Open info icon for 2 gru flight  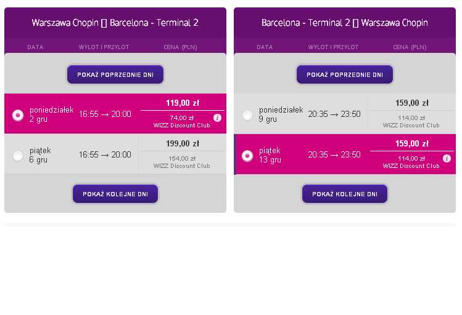[218, 118]
